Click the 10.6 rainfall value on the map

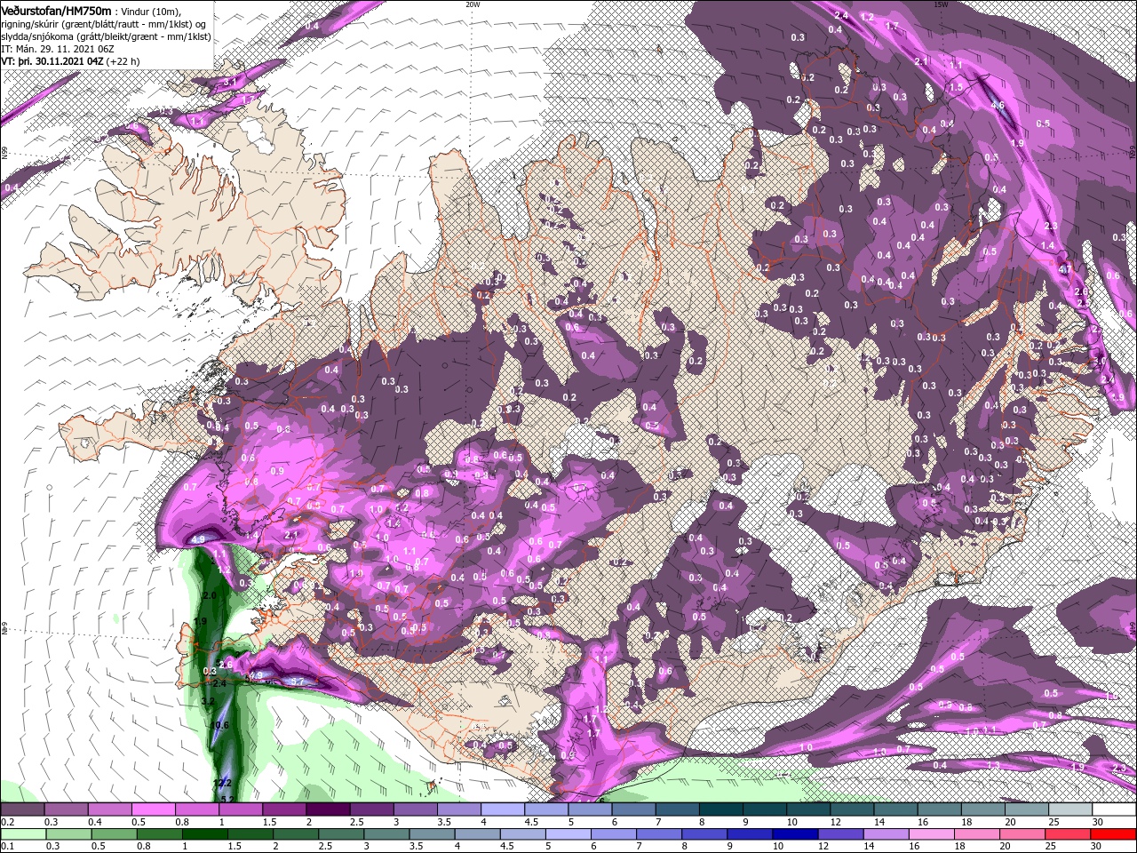(220, 726)
